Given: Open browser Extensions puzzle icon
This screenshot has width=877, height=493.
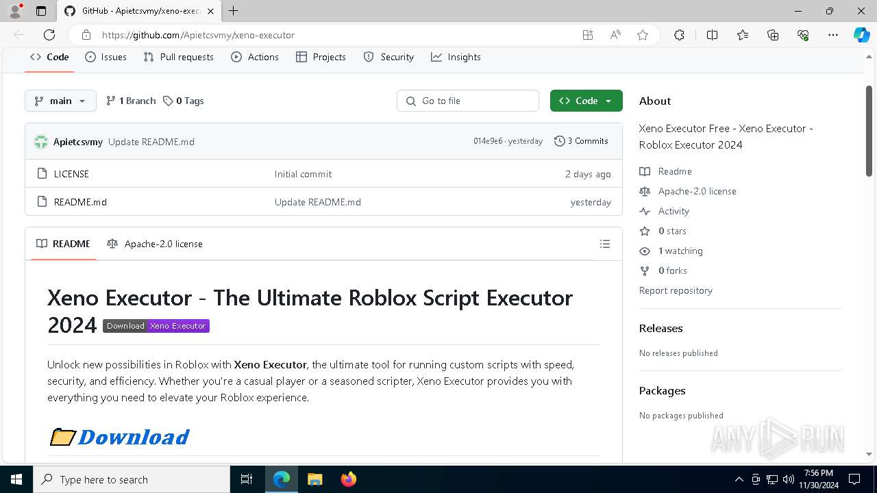Looking at the screenshot, I should pos(679,35).
